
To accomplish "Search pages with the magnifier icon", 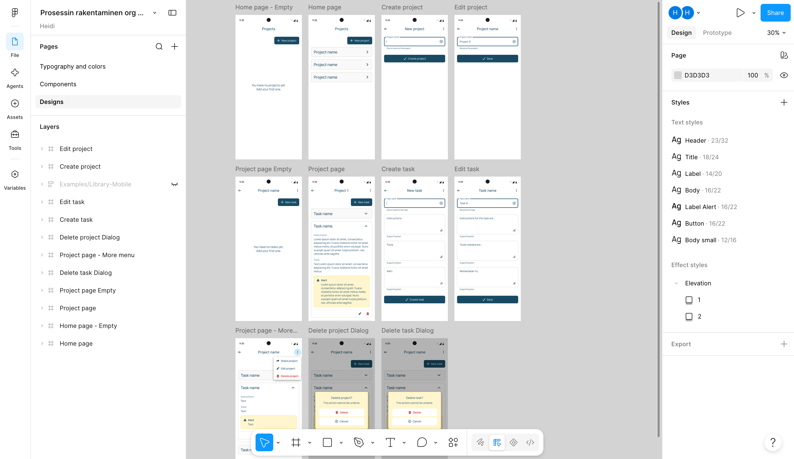I will 159,47.
